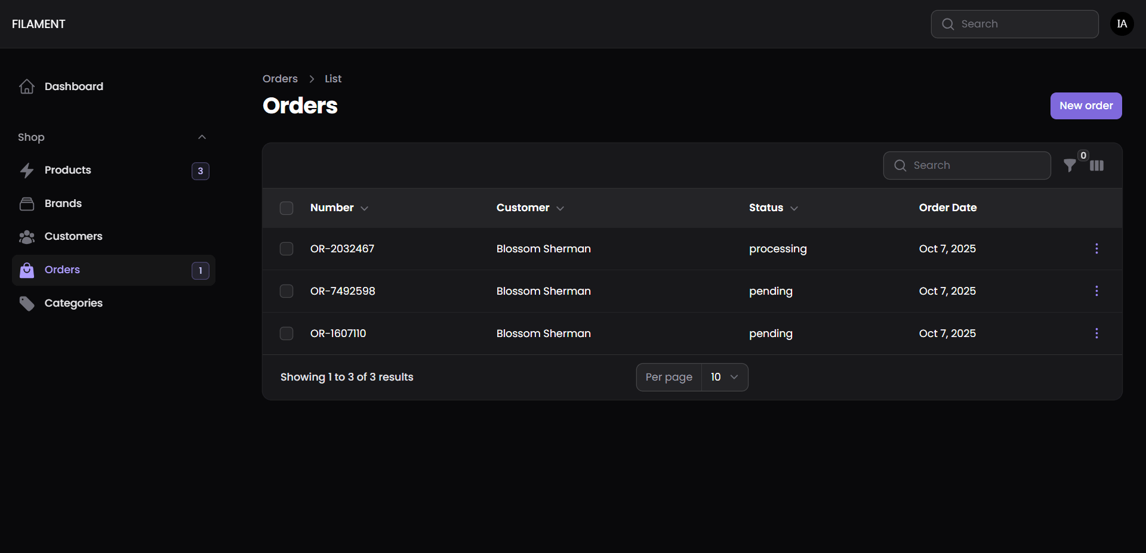Screen dimensions: 1146x553
Task: Tick the select-all checkbox in table header
Action: click(286, 208)
